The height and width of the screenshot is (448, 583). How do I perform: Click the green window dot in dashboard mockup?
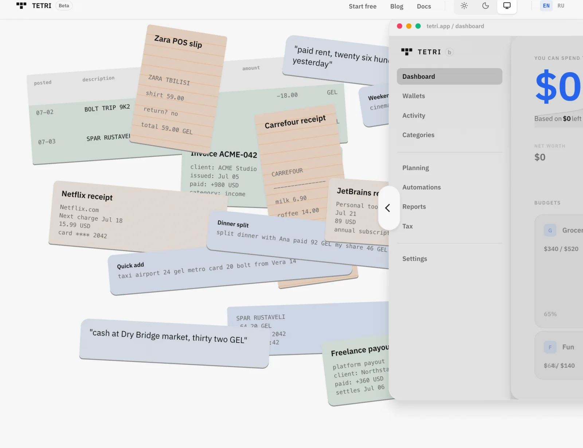tap(418, 26)
